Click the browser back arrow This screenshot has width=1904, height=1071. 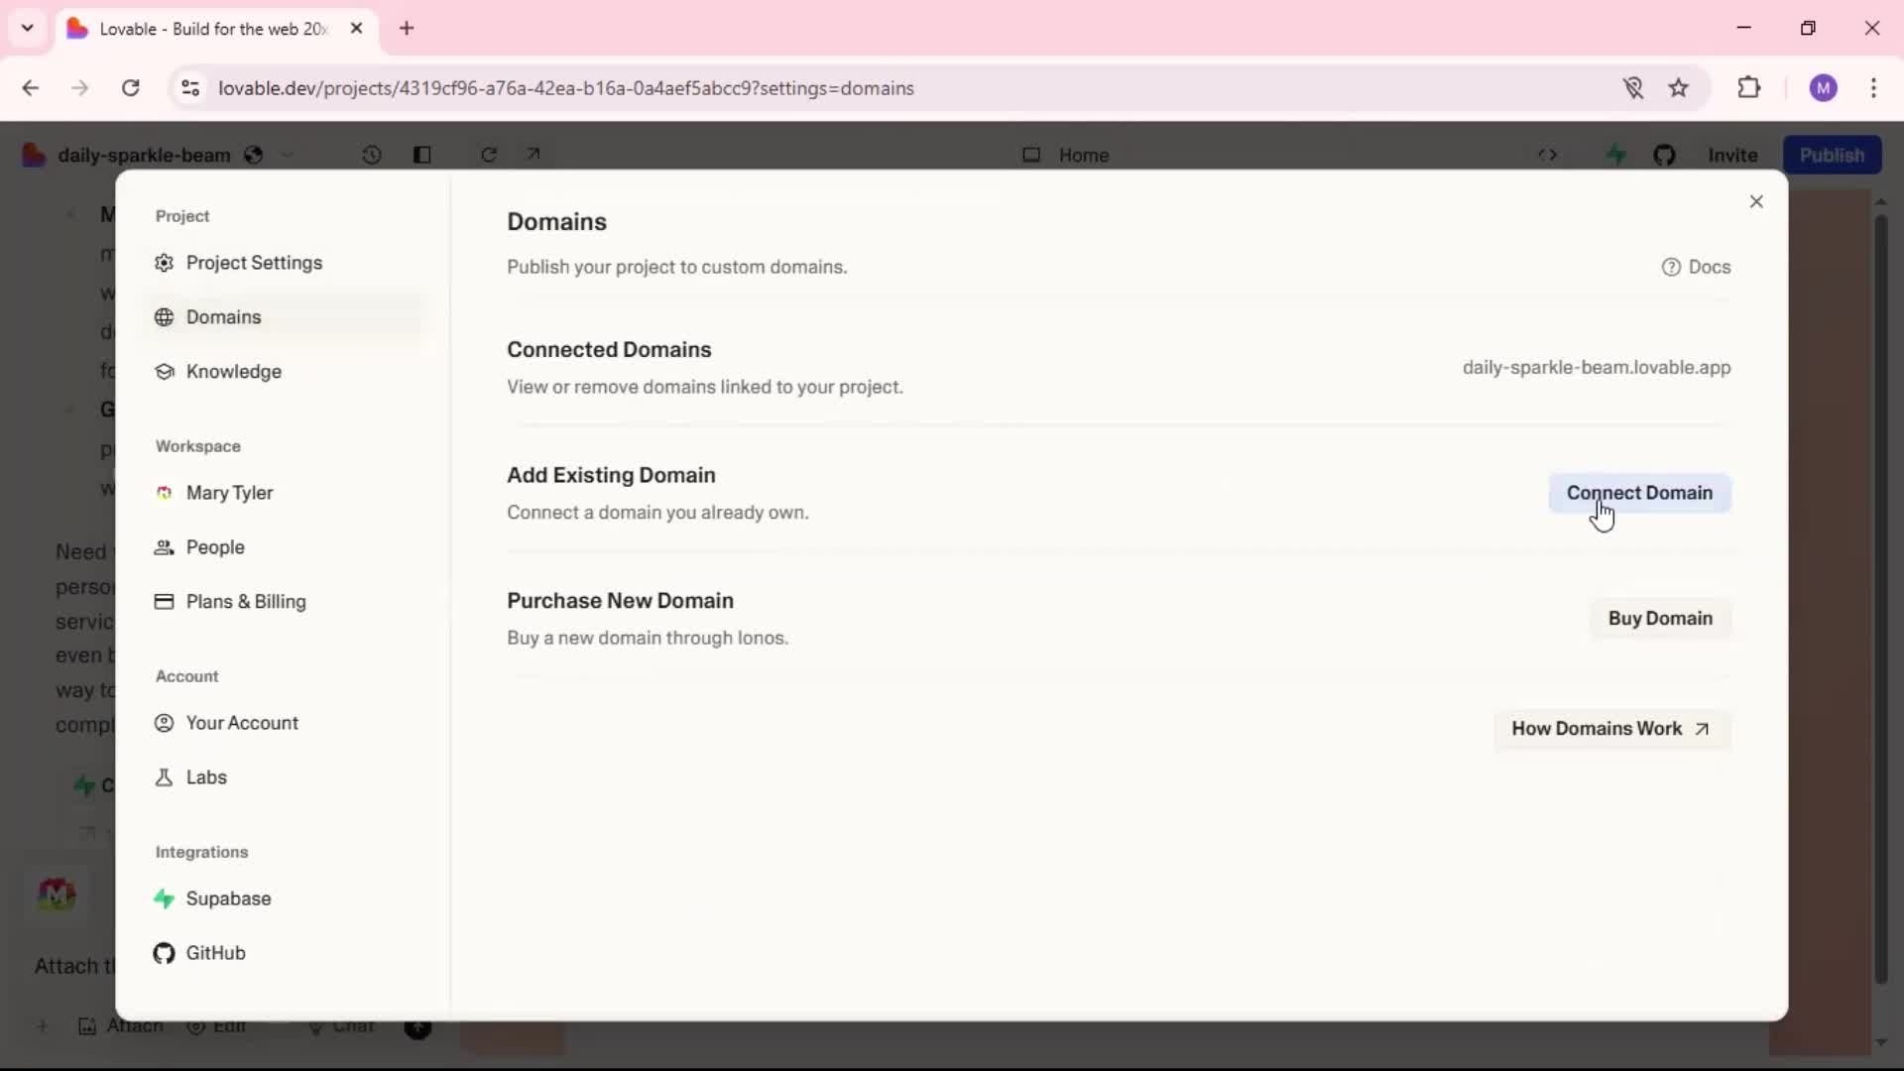[31, 88]
